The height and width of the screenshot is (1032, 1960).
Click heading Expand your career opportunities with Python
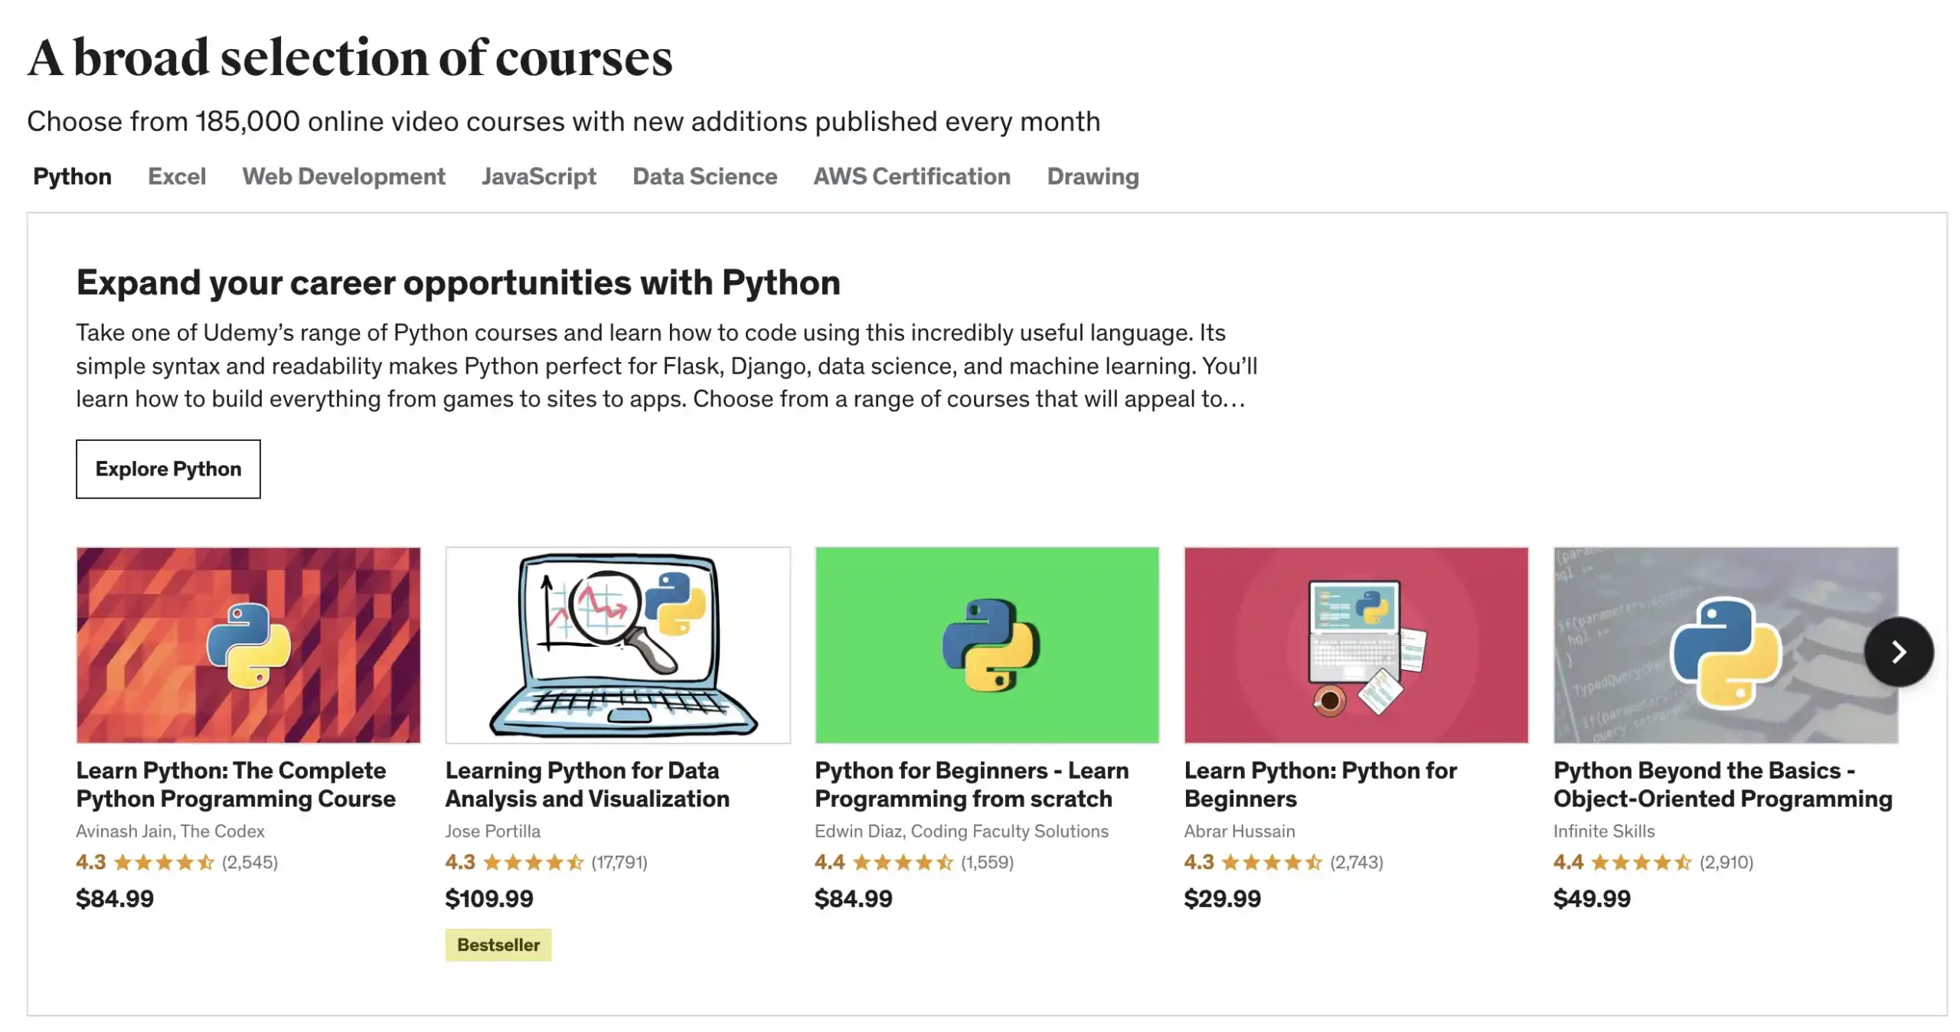tap(458, 282)
